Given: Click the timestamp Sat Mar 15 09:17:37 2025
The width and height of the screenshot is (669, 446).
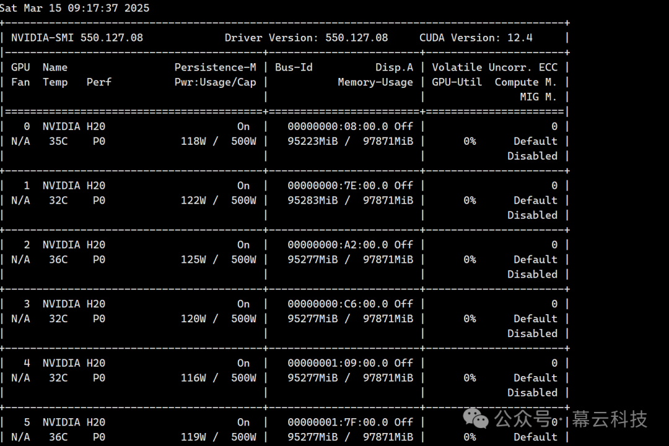Looking at the screenshot, I should coord(75,8).
